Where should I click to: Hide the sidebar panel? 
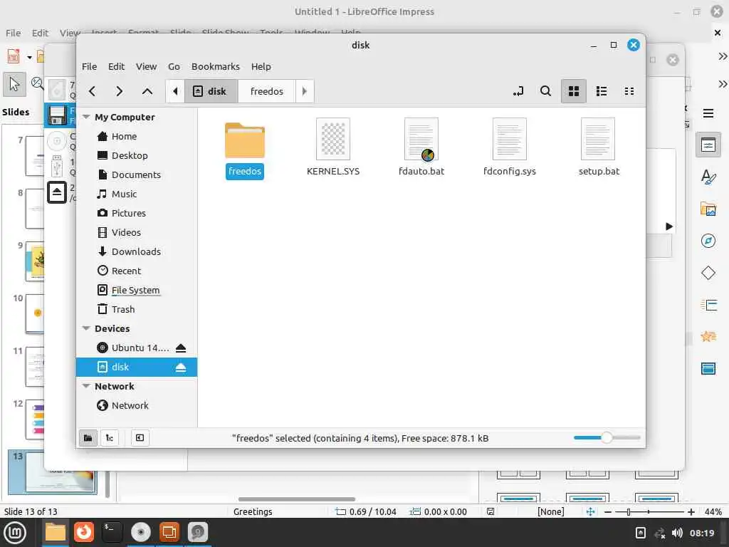[140, 438]
